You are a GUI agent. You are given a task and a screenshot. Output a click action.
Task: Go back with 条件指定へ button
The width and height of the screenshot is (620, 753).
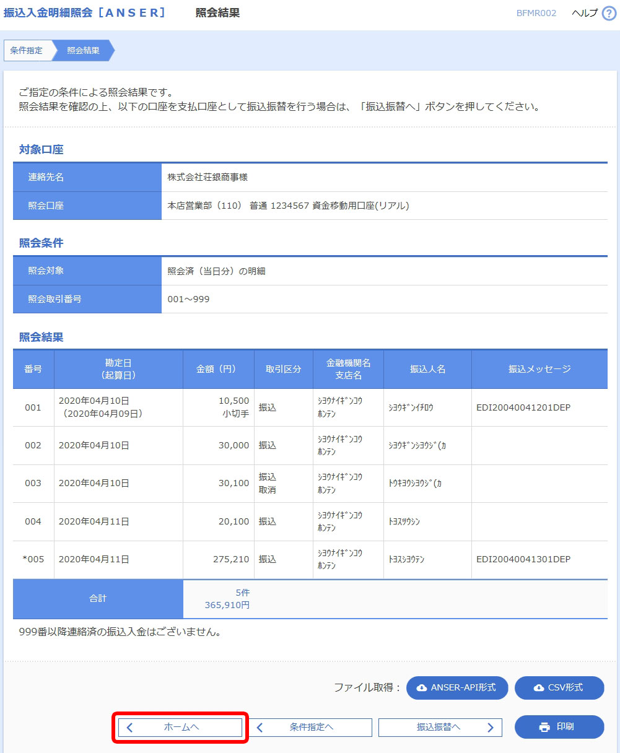(310, 728)
